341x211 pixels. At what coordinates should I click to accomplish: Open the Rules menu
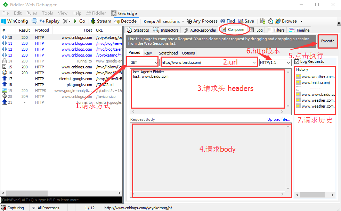click(32, 13)
